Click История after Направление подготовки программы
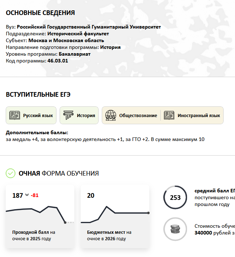Image resolution: width=235 pixels, height=257 pixels. (x=110, y=47)
